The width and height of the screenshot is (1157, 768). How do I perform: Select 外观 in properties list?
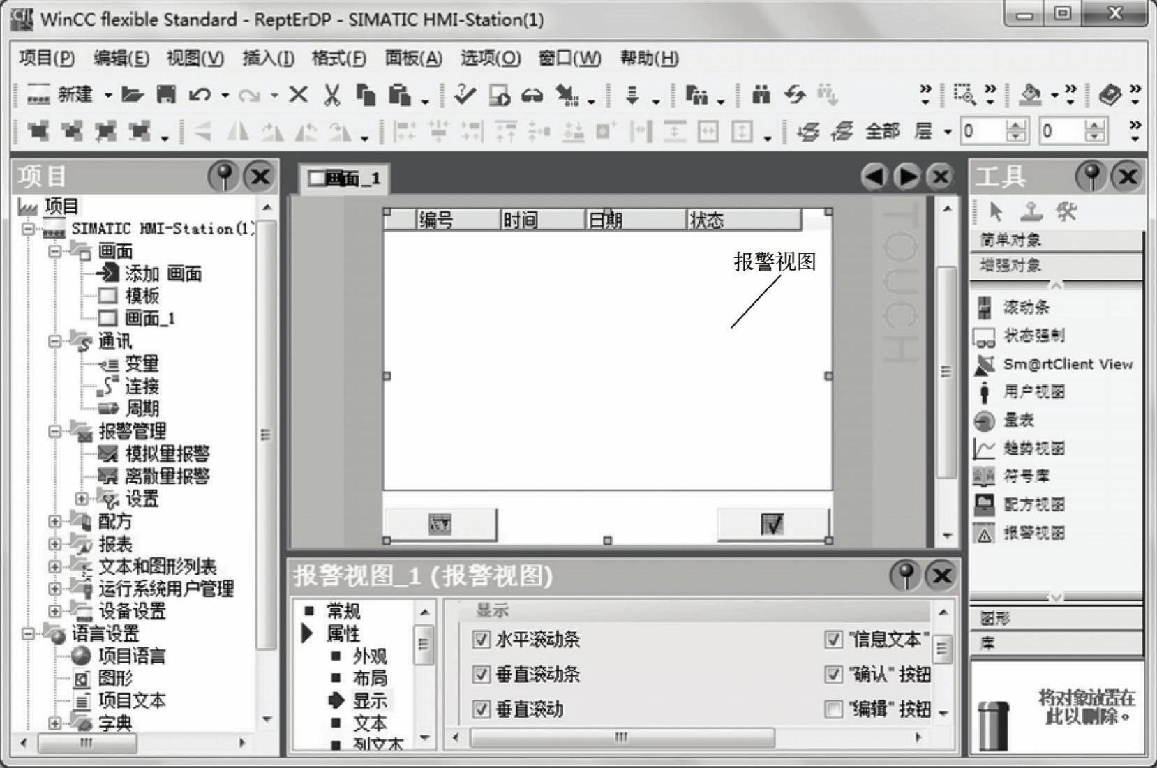pos(370,656)
